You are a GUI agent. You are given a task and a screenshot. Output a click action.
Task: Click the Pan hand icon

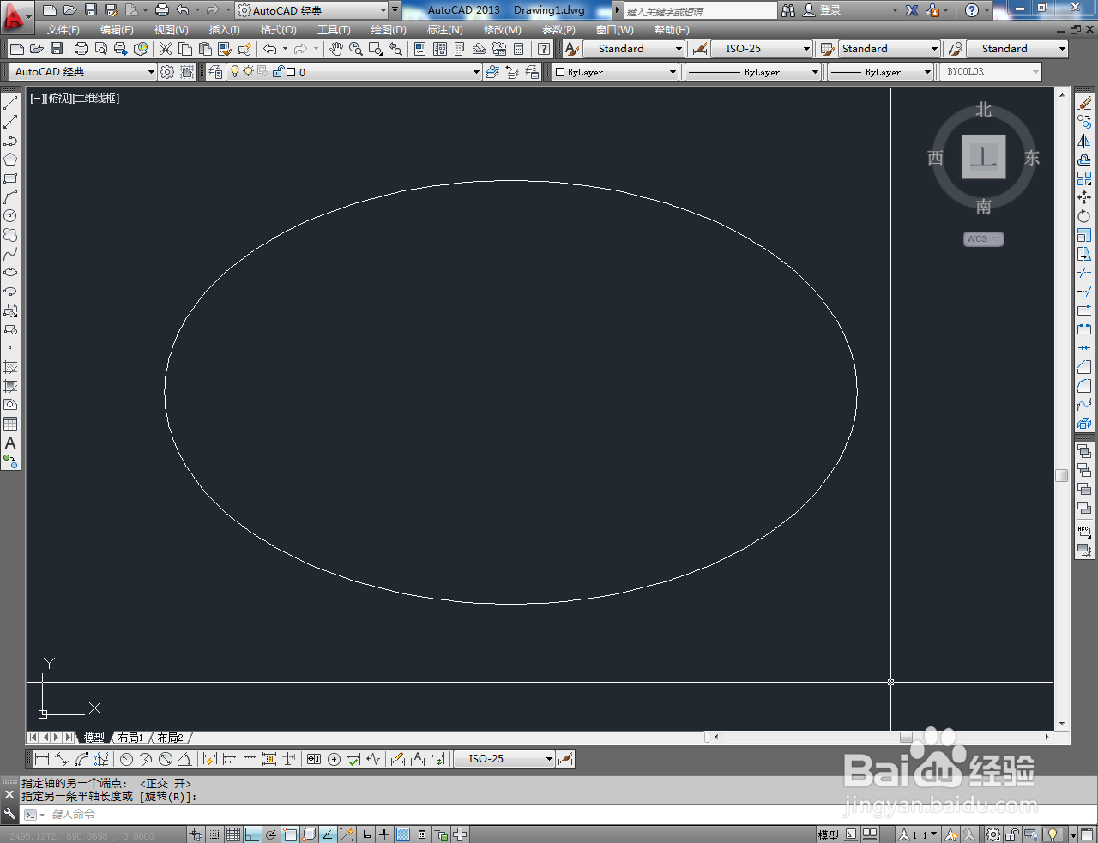click(336, 49)
